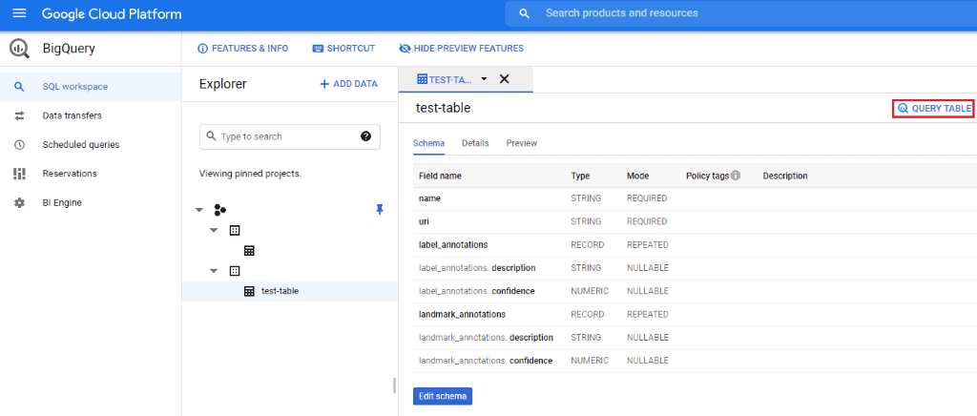
Task: Click the blue pin icon beside project
Action: [380, 209]
